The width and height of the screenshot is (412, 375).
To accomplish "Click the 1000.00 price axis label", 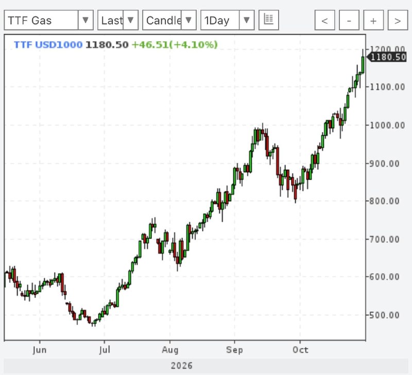I will coord(387,125).
